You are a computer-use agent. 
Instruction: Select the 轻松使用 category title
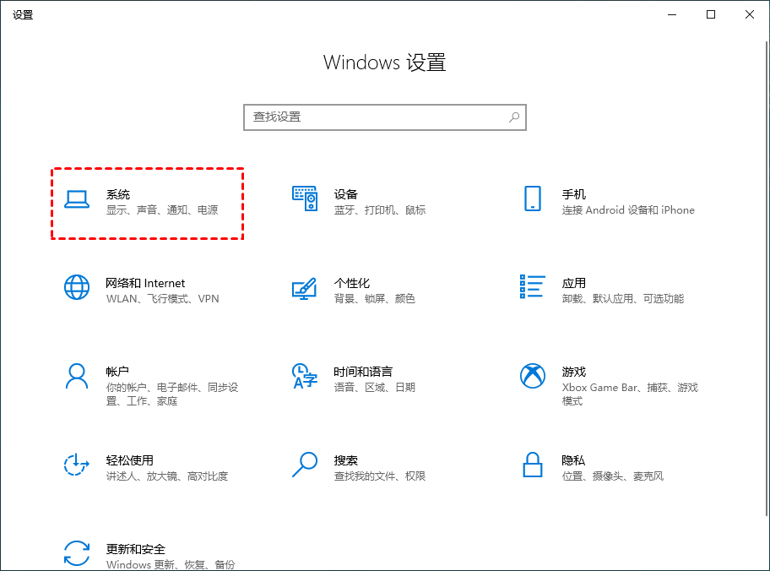coord(130,460)
